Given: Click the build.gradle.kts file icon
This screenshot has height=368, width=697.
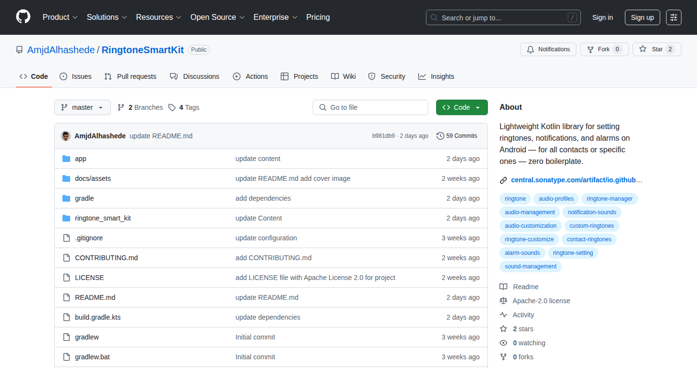Looking at the screenshot, I should 66,317.
